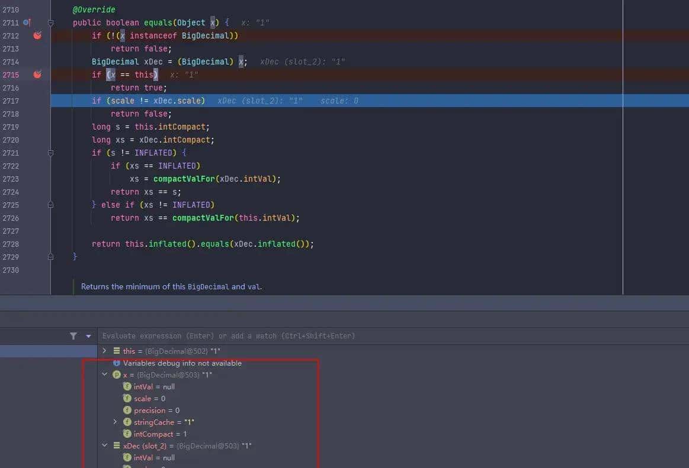Click the field icon next to 'intCompact = 1'
This screenshot has height=468, width=689.
[127, 434]
